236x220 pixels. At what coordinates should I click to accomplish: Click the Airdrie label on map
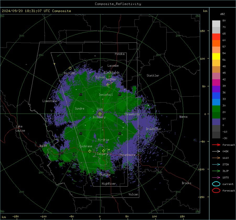pyautogui.click(x=103, y=140)
